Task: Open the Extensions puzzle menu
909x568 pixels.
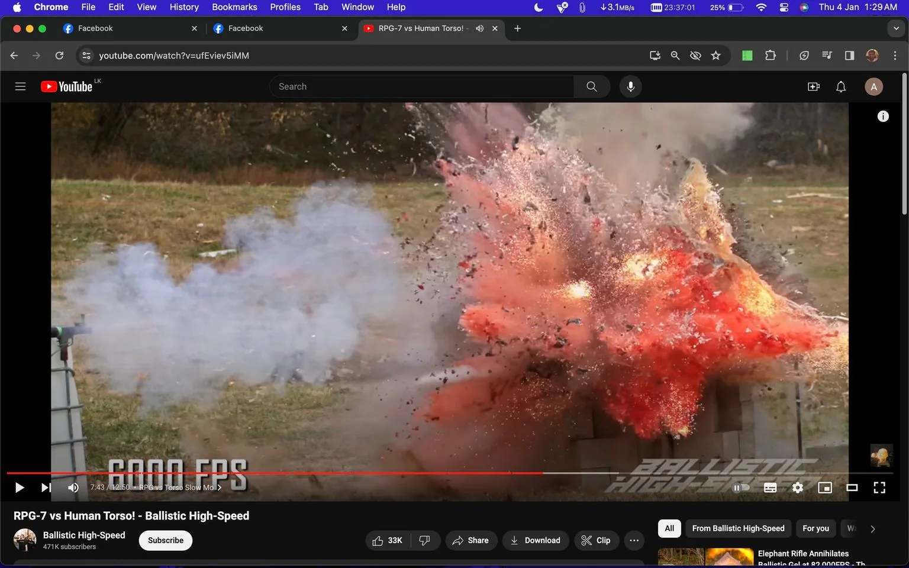Action: point(771,56)
